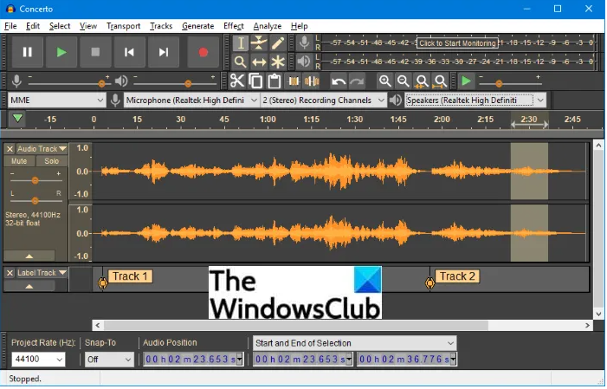Open the Audio Track name dropdown

[x=42, y=149]
